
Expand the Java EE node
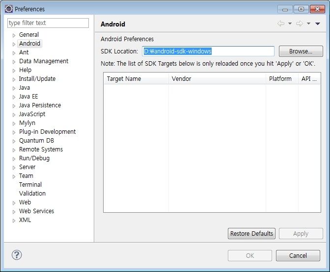[x=14, y=97]
